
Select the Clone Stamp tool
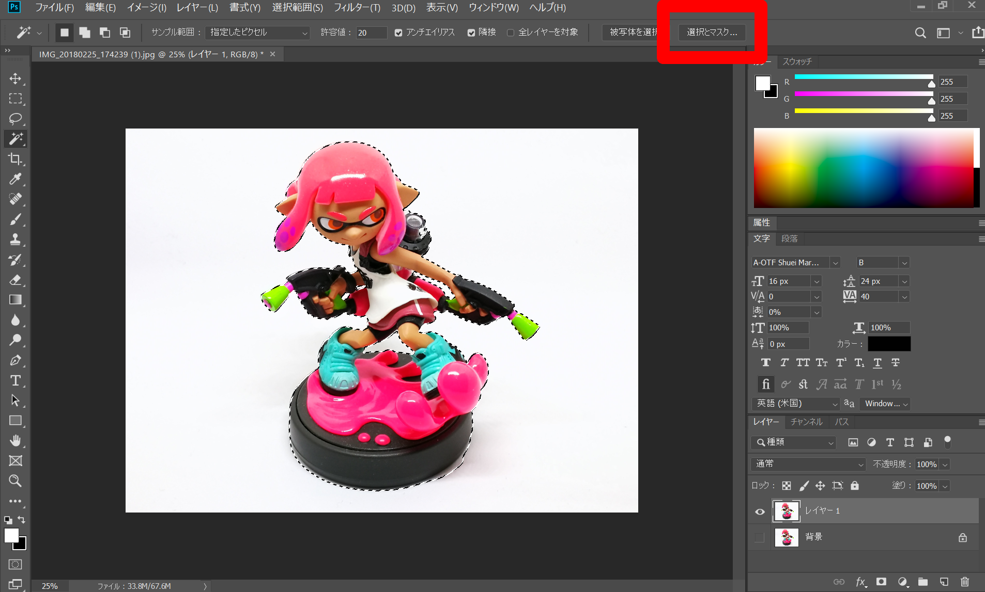[16, 239]
